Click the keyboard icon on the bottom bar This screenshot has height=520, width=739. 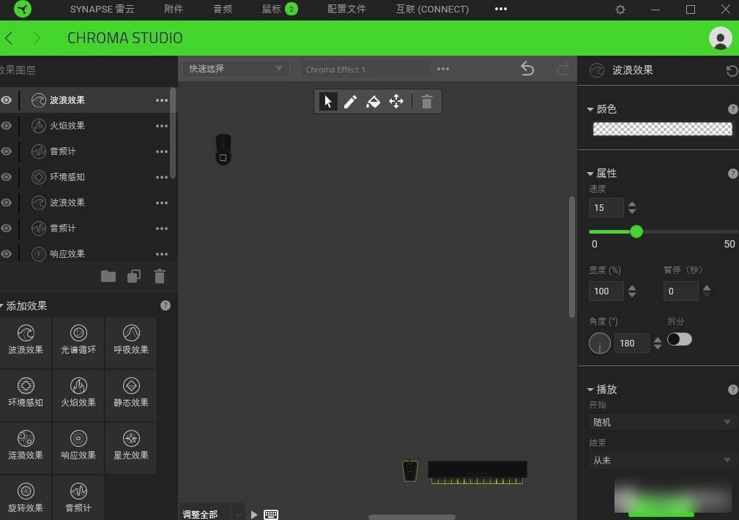(271, 514)
